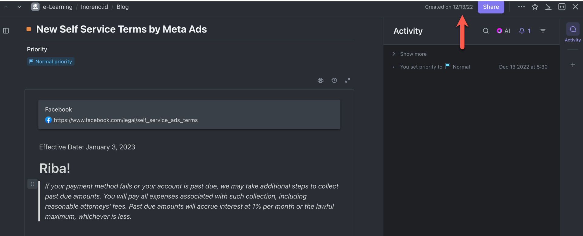The width and height of the screenshot is (583, 236).
Task: Click the drag handle beside the quote block
Action: 32,184
